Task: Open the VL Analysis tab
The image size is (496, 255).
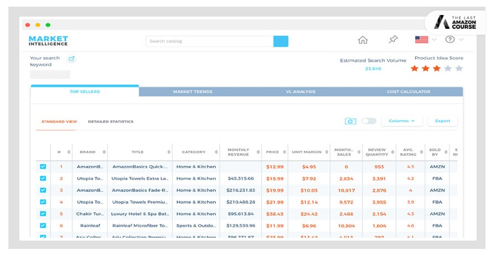Action: pos(300,92)
